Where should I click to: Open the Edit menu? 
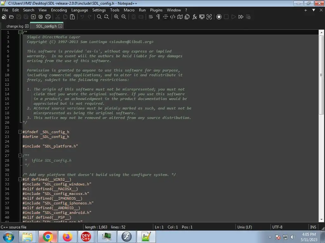tap(16, 10)
